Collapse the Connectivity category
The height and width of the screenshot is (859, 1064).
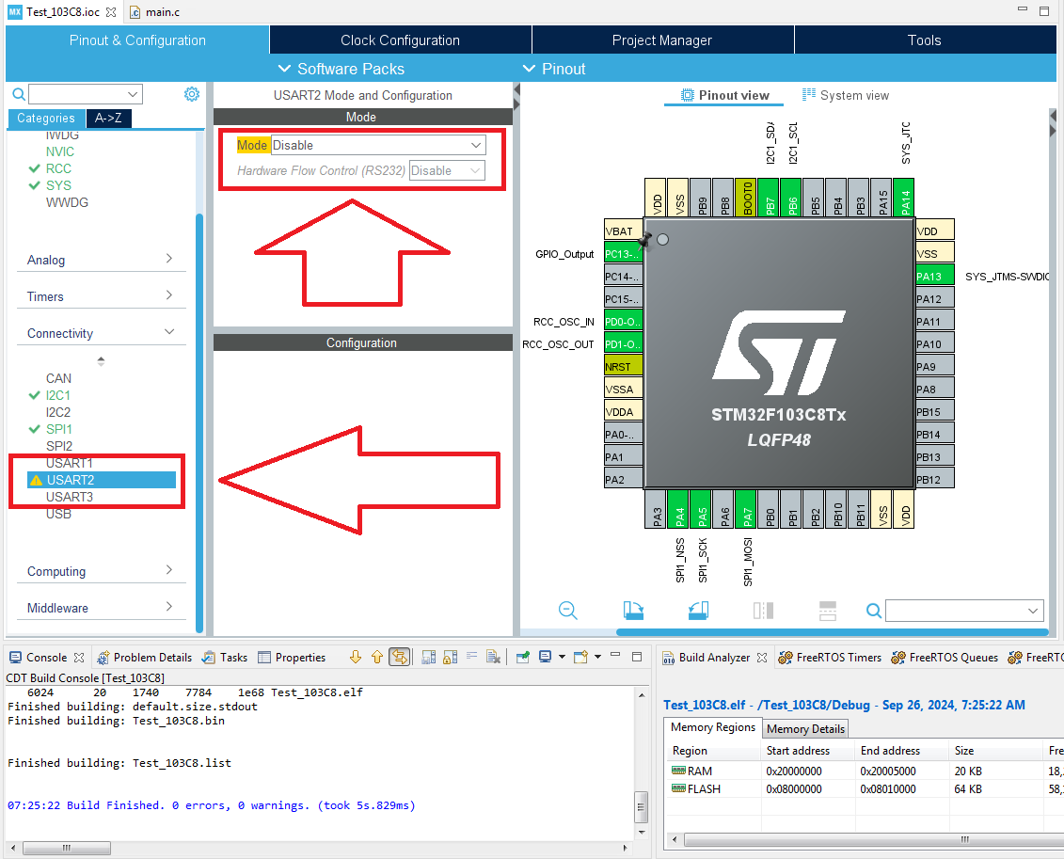[101, 333]
